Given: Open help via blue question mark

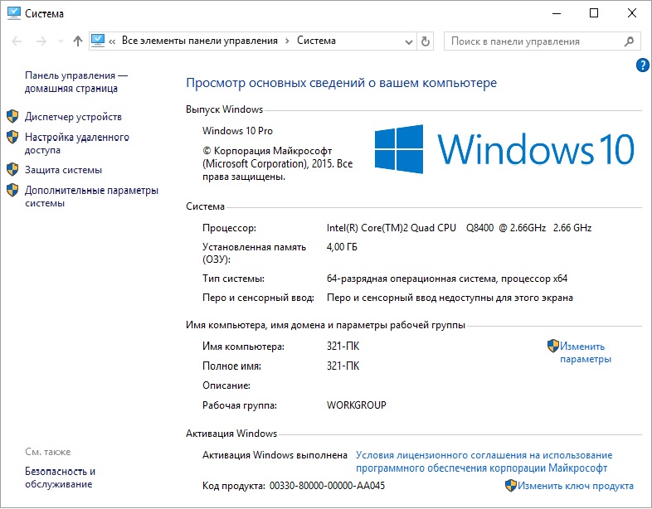Looking at the screenshot, I should tap(642, 65).
